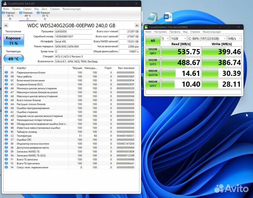The width and height of the screenshot is (253, 198).
Task: Click the Raw-значения column header
Action: coord(124,68)
